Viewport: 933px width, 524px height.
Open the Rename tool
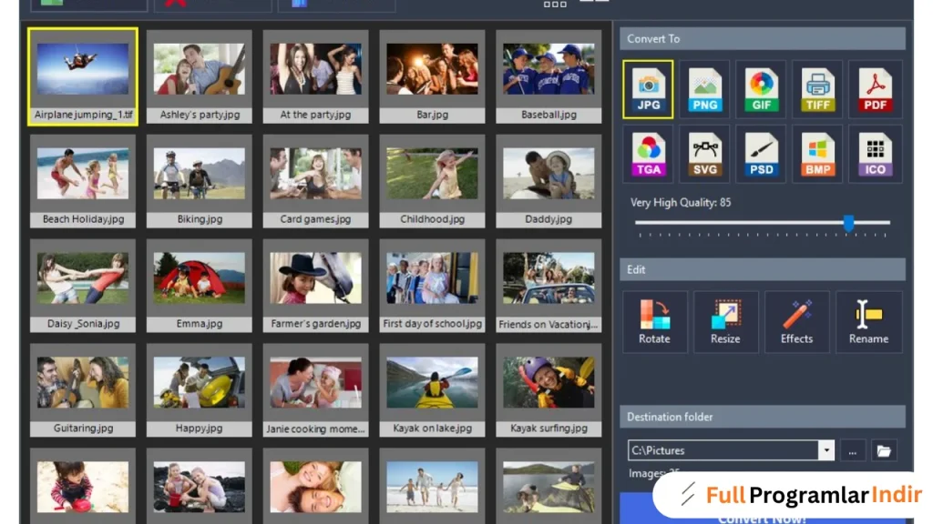point(868,322)
